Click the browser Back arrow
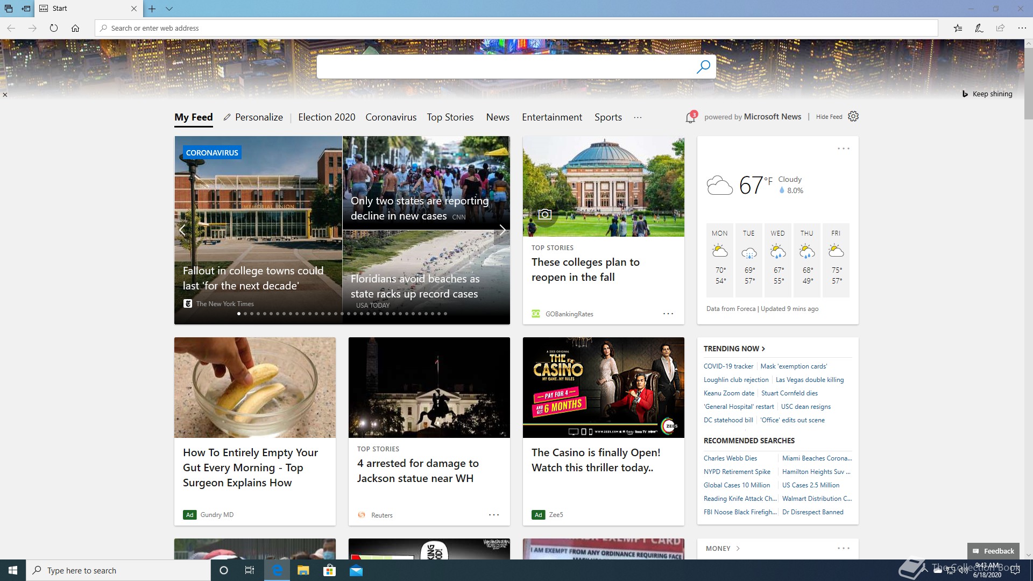The width and height of the screenshot is (1033, 581). (x=11, y=28)
